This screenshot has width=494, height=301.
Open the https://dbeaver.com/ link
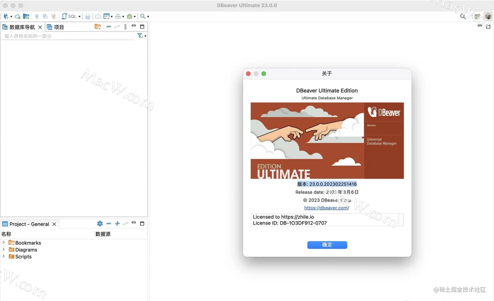click(326, 208)
